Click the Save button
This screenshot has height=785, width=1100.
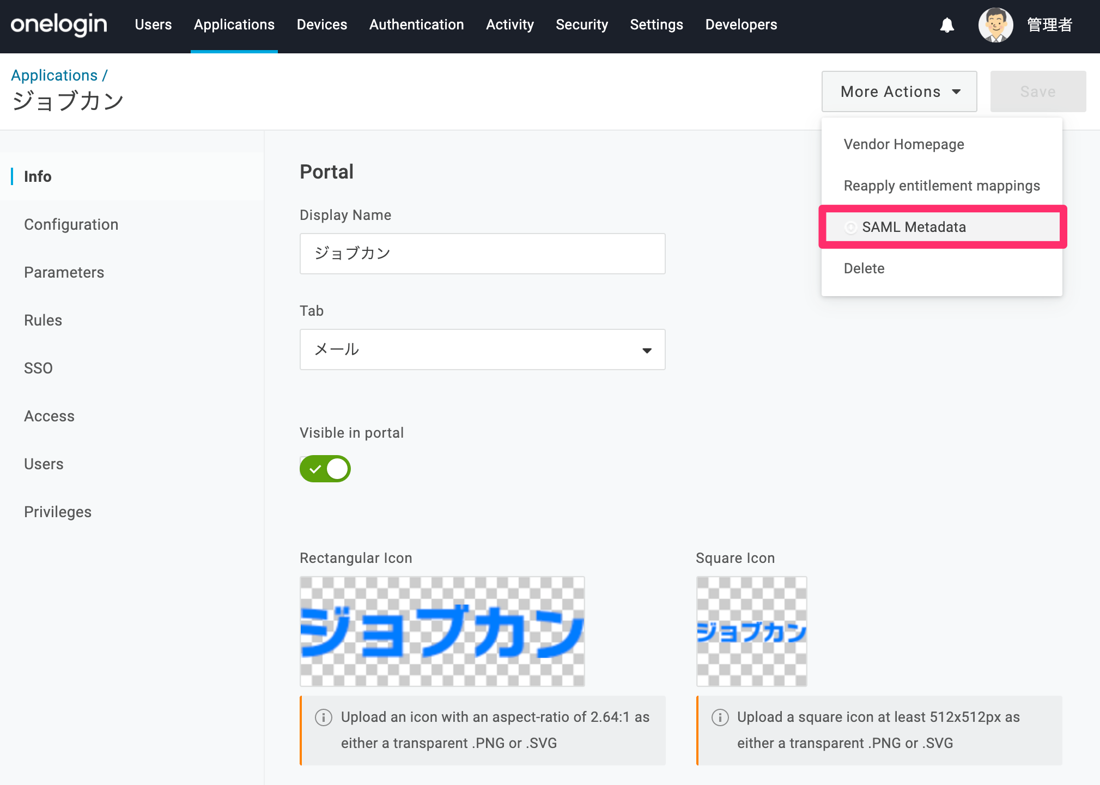(x=1038, y=91)
